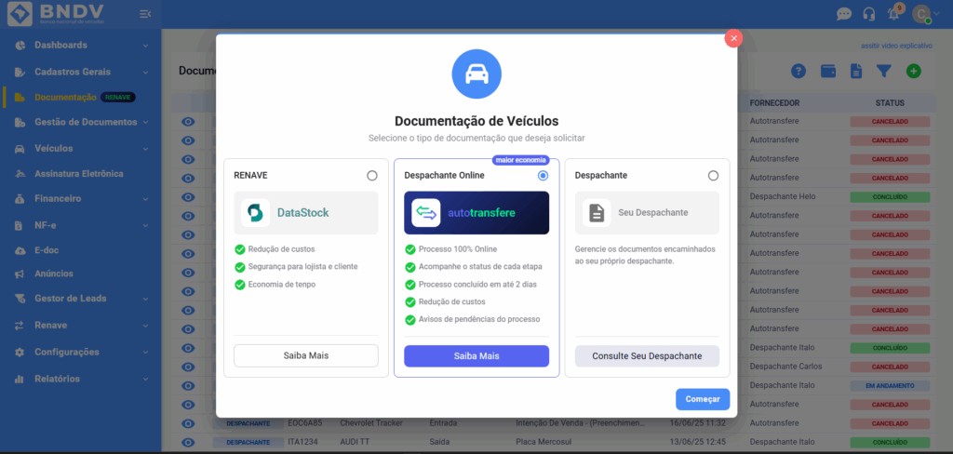Open the headset support icon
Screen dimensions: 953x454
tap(869, 14)
